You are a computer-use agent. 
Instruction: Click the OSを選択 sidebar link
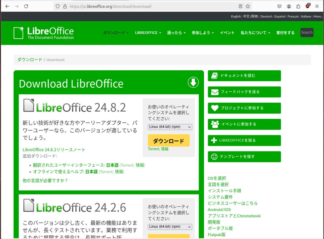217,178
